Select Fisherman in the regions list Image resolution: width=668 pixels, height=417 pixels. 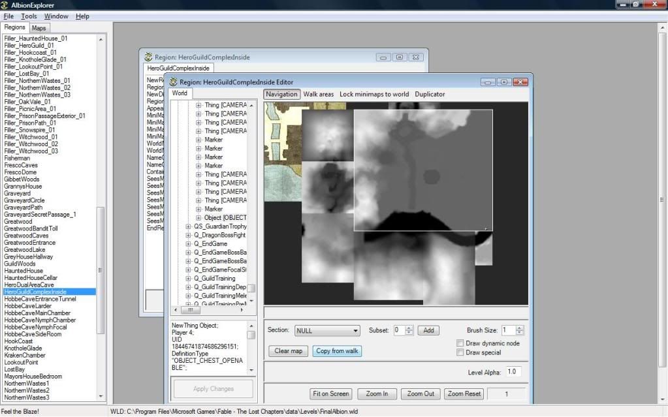coord(17,158)
